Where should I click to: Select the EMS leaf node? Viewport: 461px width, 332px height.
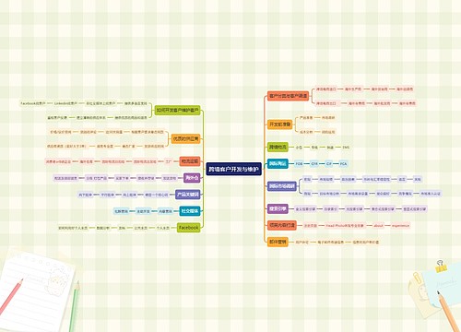click(x=346, y=148)
